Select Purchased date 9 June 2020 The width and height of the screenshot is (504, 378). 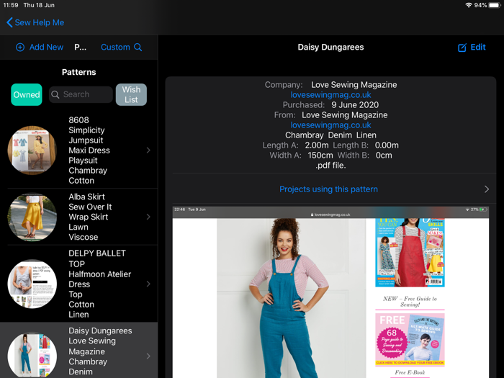[x=355, y=105]
